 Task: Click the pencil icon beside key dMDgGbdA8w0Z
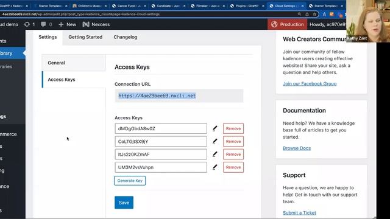(215, 128)
